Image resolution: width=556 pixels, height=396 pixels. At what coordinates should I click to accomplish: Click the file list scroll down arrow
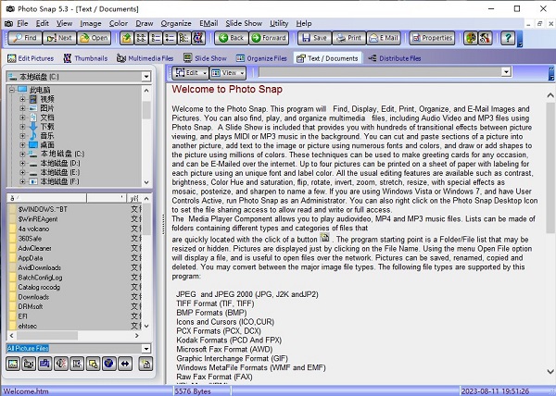[x=146, y=326]
